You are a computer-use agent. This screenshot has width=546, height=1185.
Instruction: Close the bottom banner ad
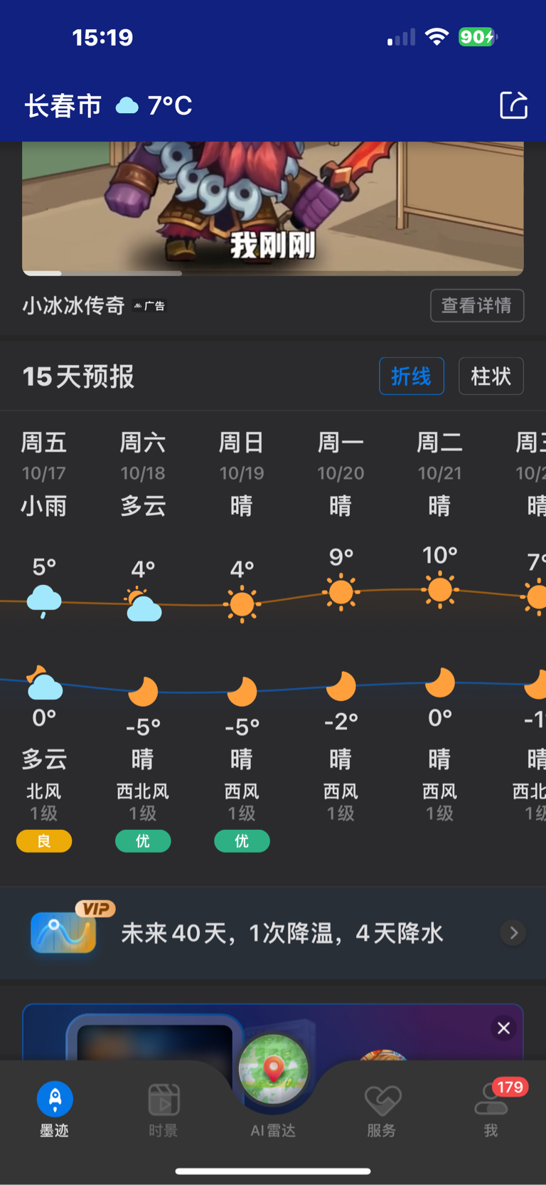[504, 1028]
